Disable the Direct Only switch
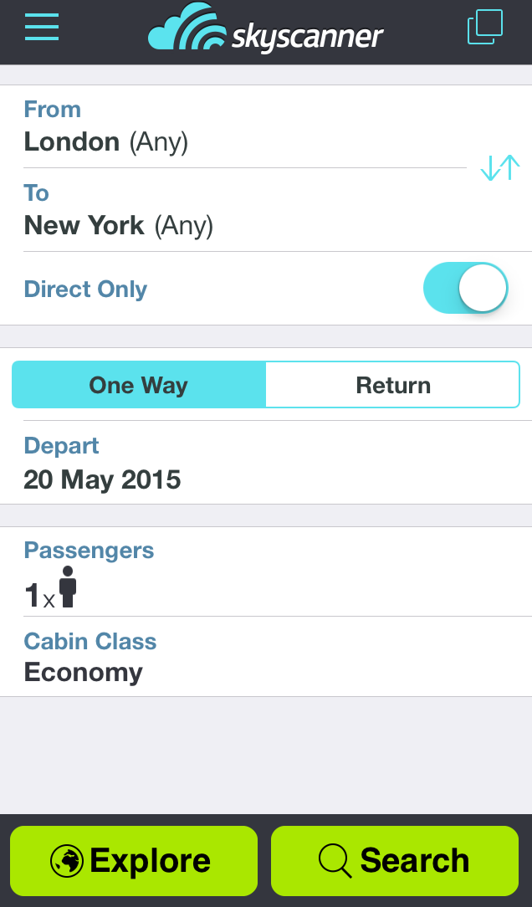Screen dimensions: 532x907 [465, 289]
